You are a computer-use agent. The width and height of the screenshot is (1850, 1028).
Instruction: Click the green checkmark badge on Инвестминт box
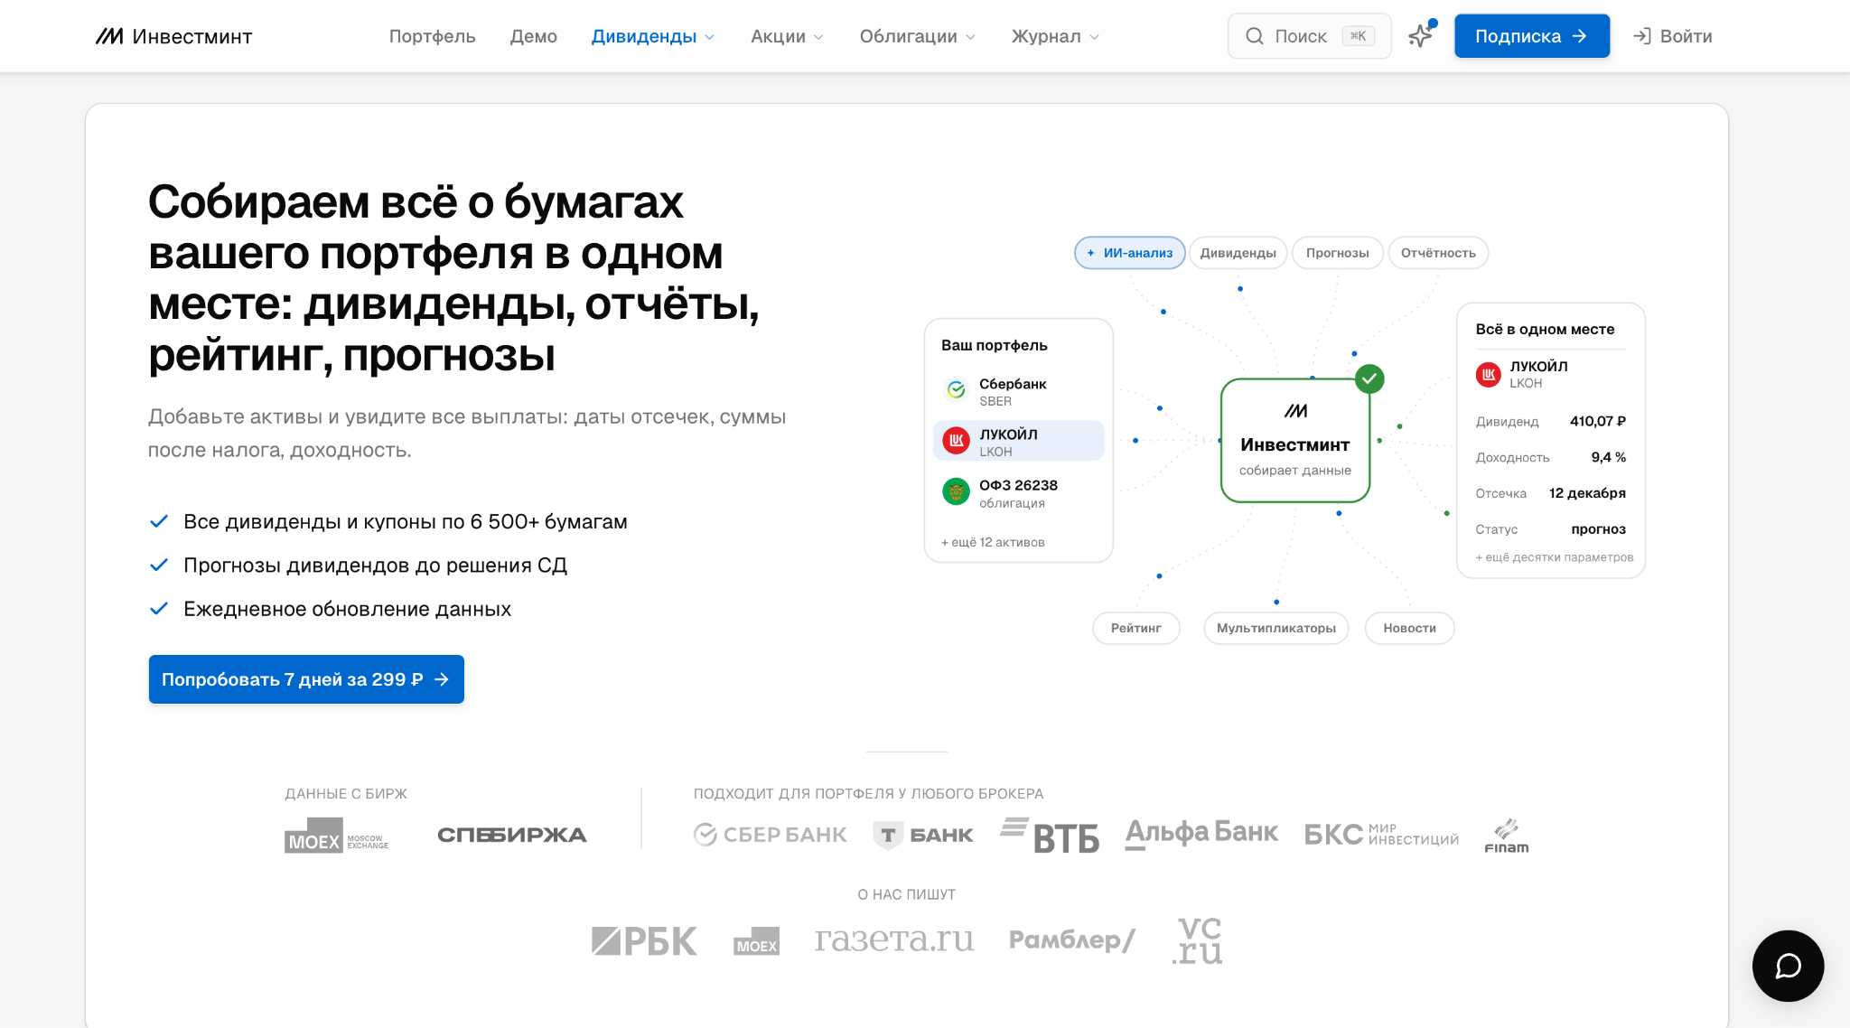pyautogui.click(x=1369, y=378)
